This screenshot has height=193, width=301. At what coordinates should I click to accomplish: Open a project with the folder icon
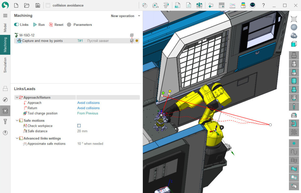(27, 5)
